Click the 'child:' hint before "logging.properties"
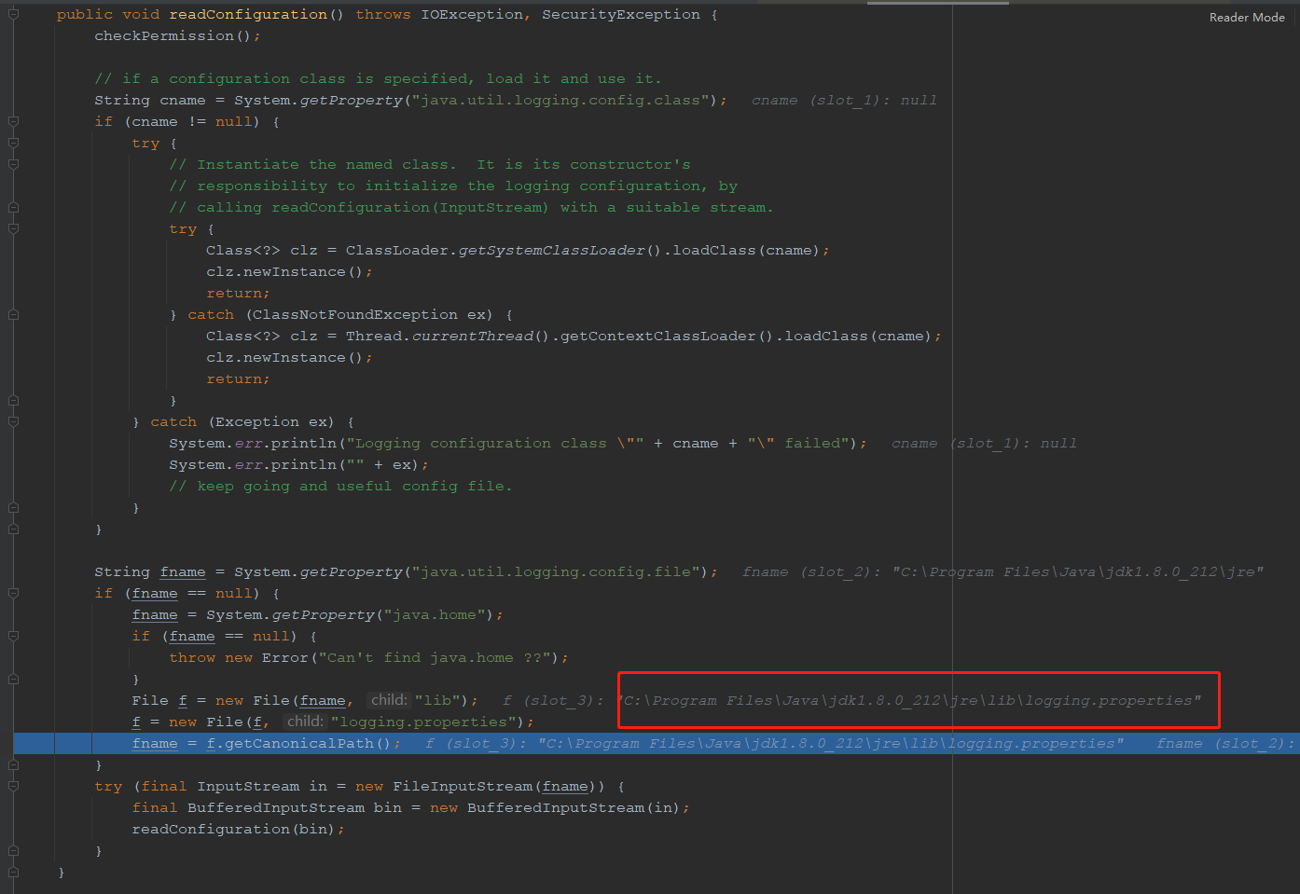 coord(305,722)
